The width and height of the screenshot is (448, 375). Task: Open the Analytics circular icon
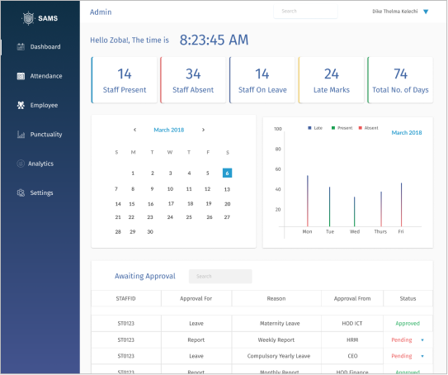pos(21,164)
